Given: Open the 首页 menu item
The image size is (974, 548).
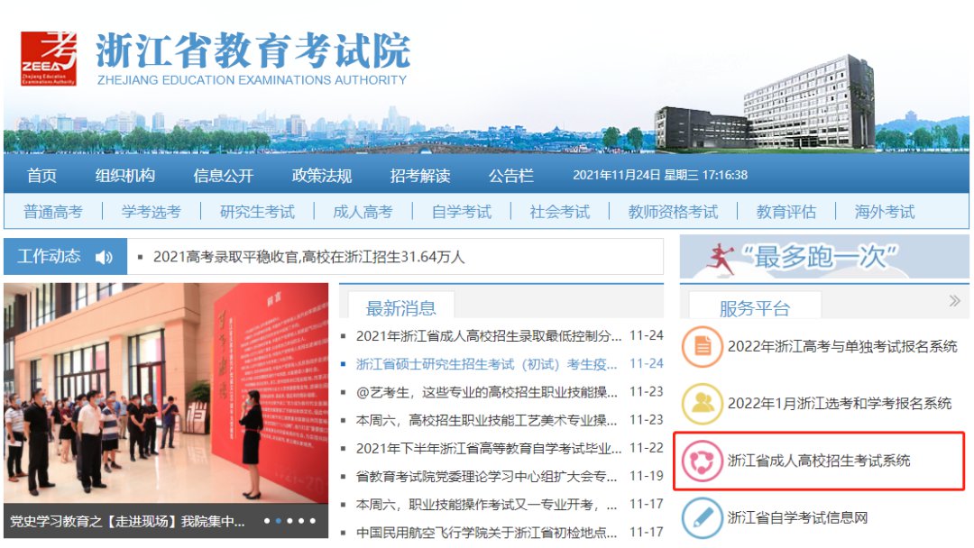Looking at the screenshot, I should 41,175.
